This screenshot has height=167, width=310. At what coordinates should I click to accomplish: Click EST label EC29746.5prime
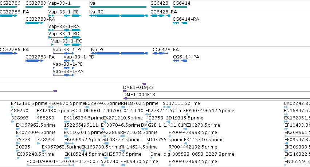point(103,103)
